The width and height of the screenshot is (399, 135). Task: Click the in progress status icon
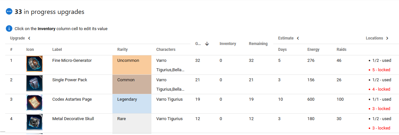[x=9, y=12]
